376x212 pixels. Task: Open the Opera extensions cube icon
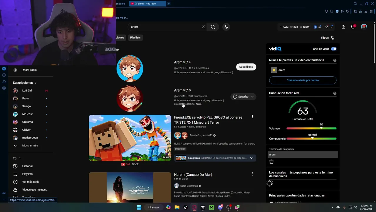point(355,11)
